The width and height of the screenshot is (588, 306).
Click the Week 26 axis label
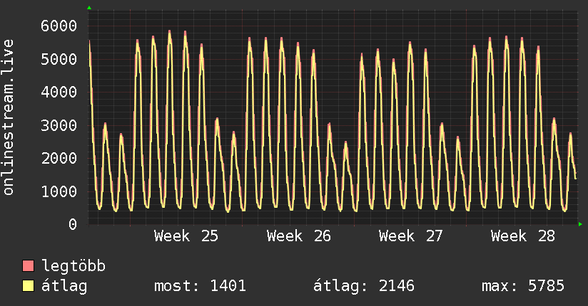click(298, 236)
